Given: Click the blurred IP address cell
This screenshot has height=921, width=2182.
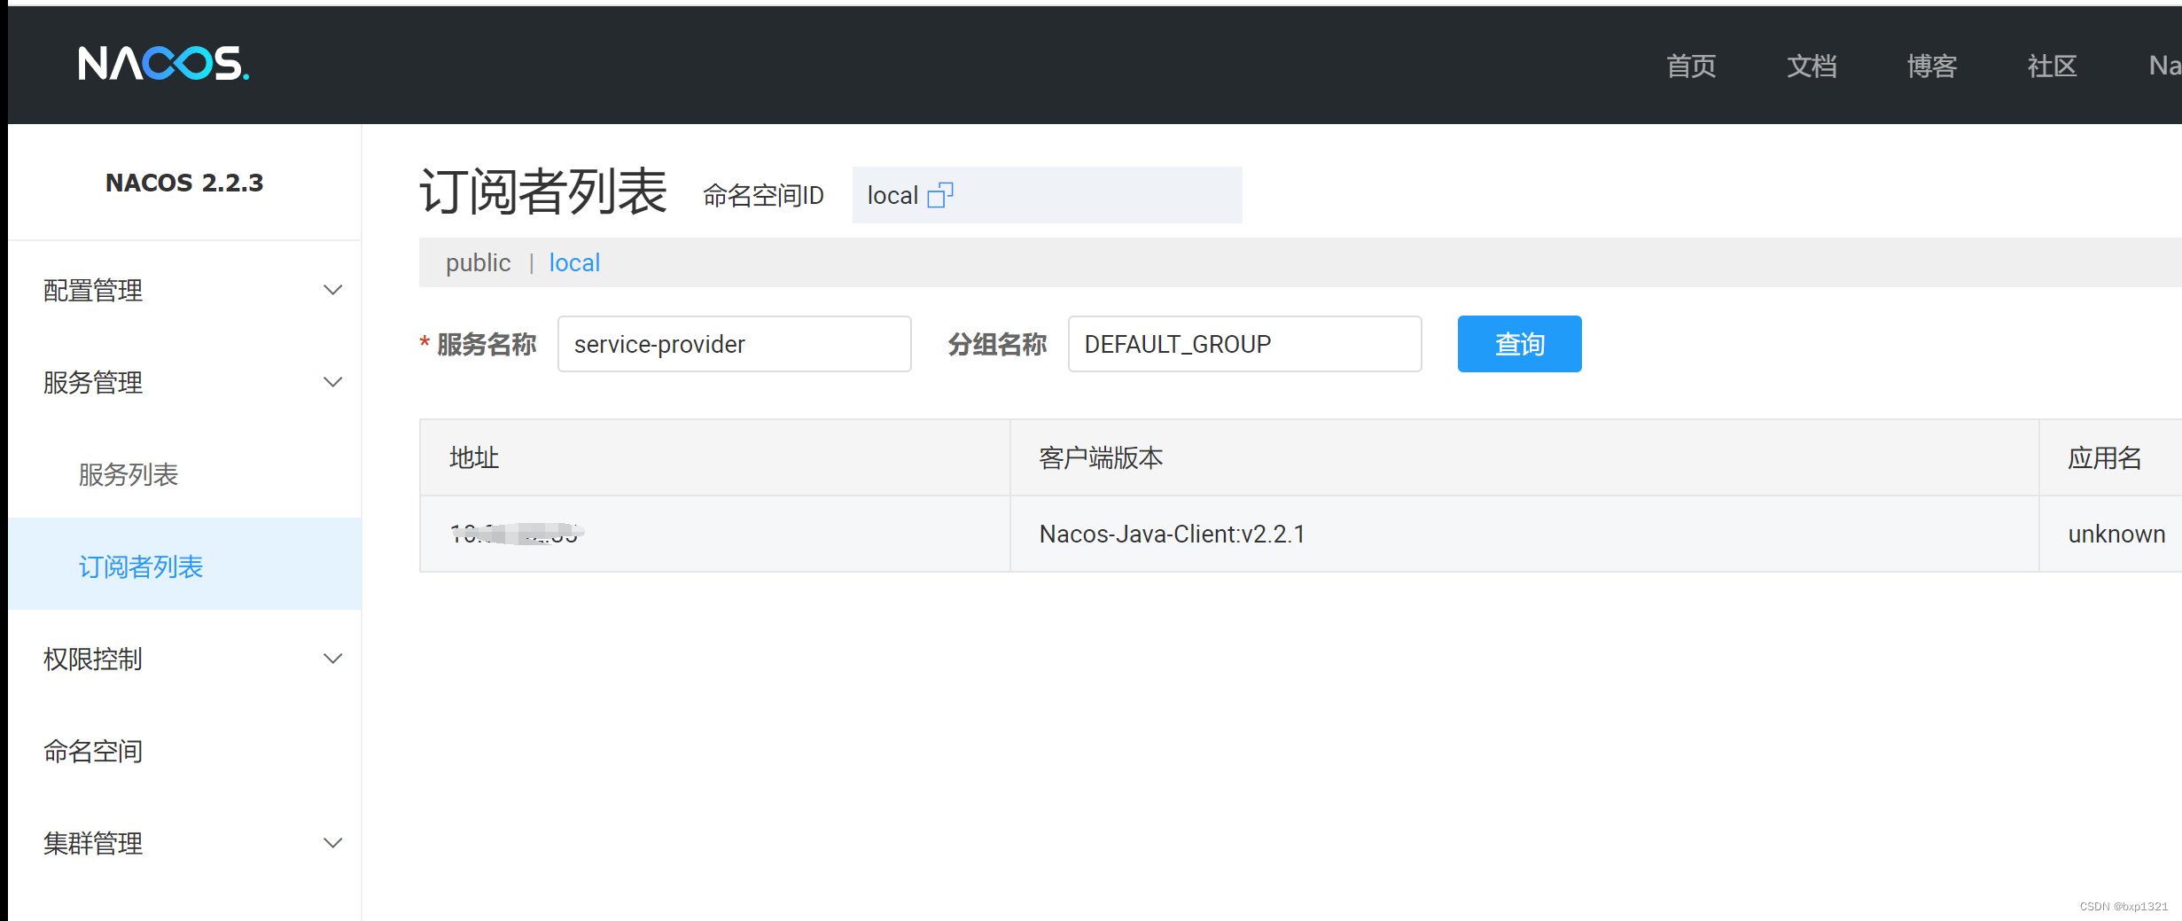Looking at the screenshot, I should click(715, 534).
